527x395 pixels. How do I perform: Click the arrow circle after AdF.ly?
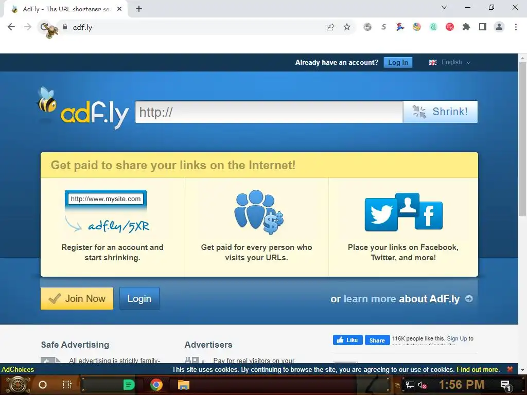click(469, 299)
